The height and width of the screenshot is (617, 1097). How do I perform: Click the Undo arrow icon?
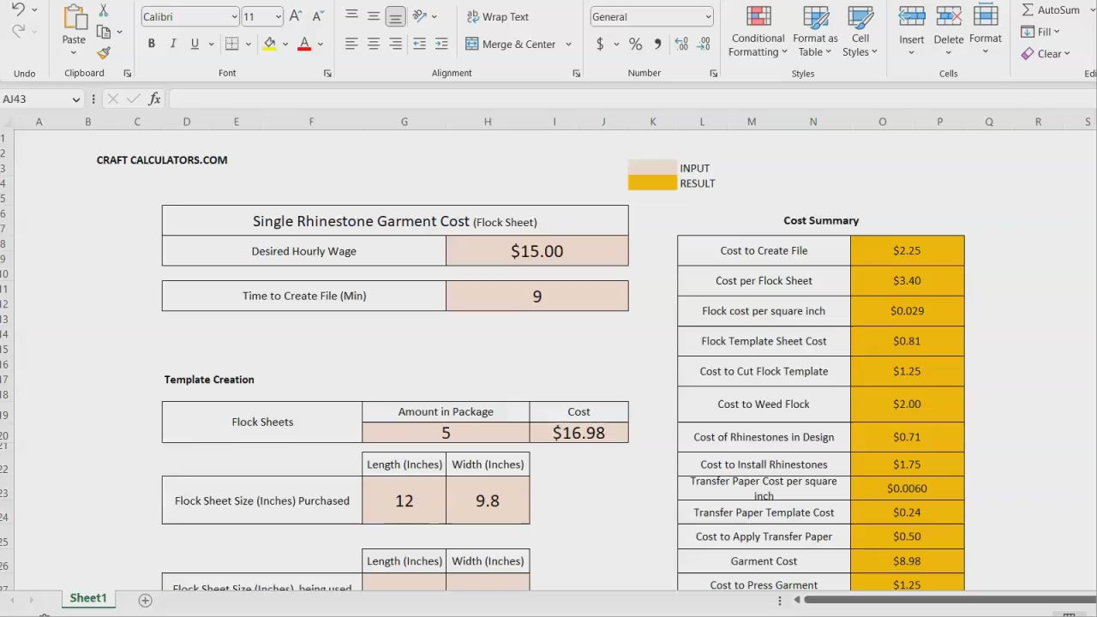(18, 10)
